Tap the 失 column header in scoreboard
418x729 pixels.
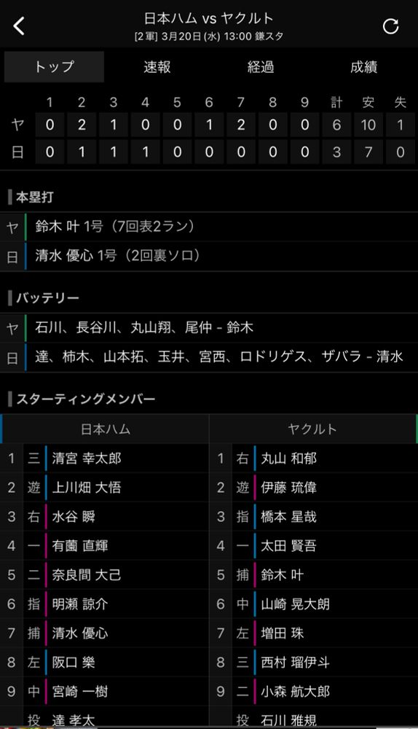[400, 102]
